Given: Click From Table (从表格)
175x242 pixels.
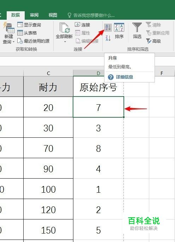Looking at the screenshot, I should [x=27, y=33].
